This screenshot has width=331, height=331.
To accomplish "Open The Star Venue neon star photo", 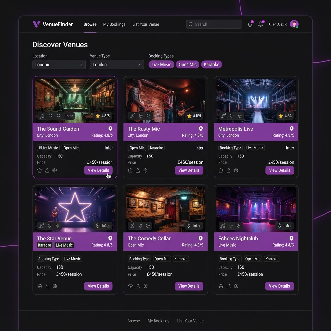I will [x=75, y=209].
